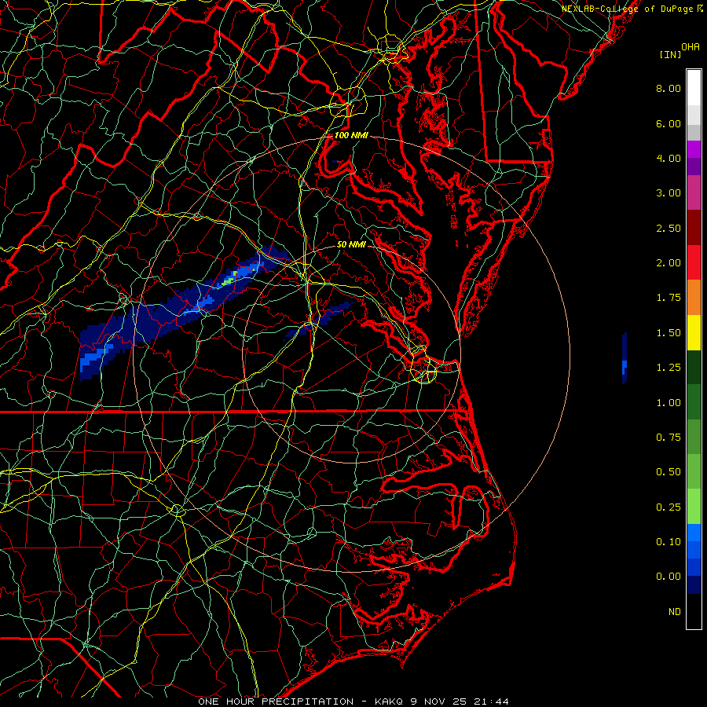Click the 4.00 legend label

pyautogui.click(x=669, y=158)
